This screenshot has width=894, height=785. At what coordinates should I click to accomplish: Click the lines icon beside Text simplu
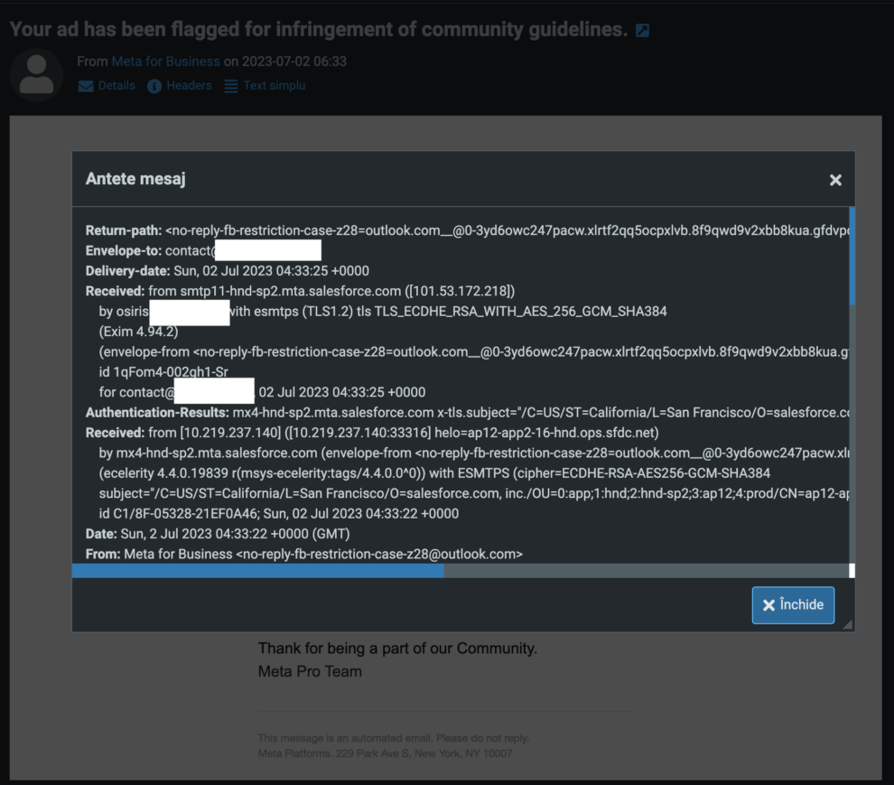pos(231,86)
